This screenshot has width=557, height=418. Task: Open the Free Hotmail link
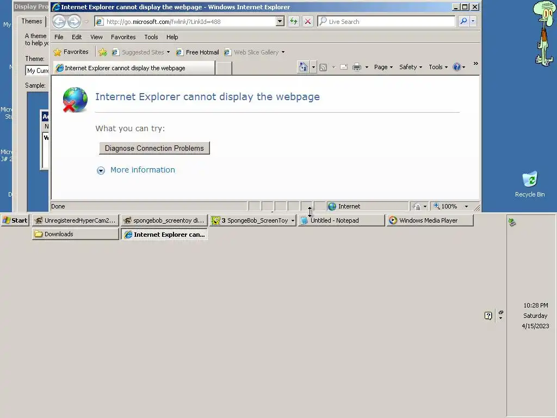(x=198, y=52)
